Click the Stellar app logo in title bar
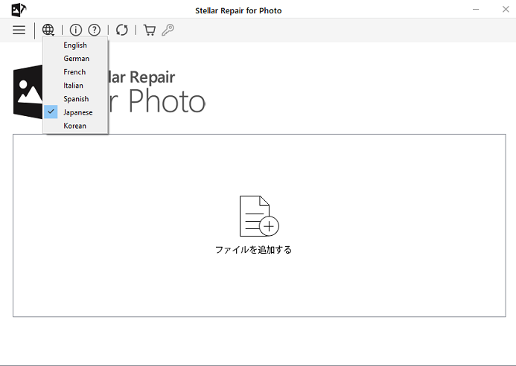516x366 pixels. tap(19, 10)
